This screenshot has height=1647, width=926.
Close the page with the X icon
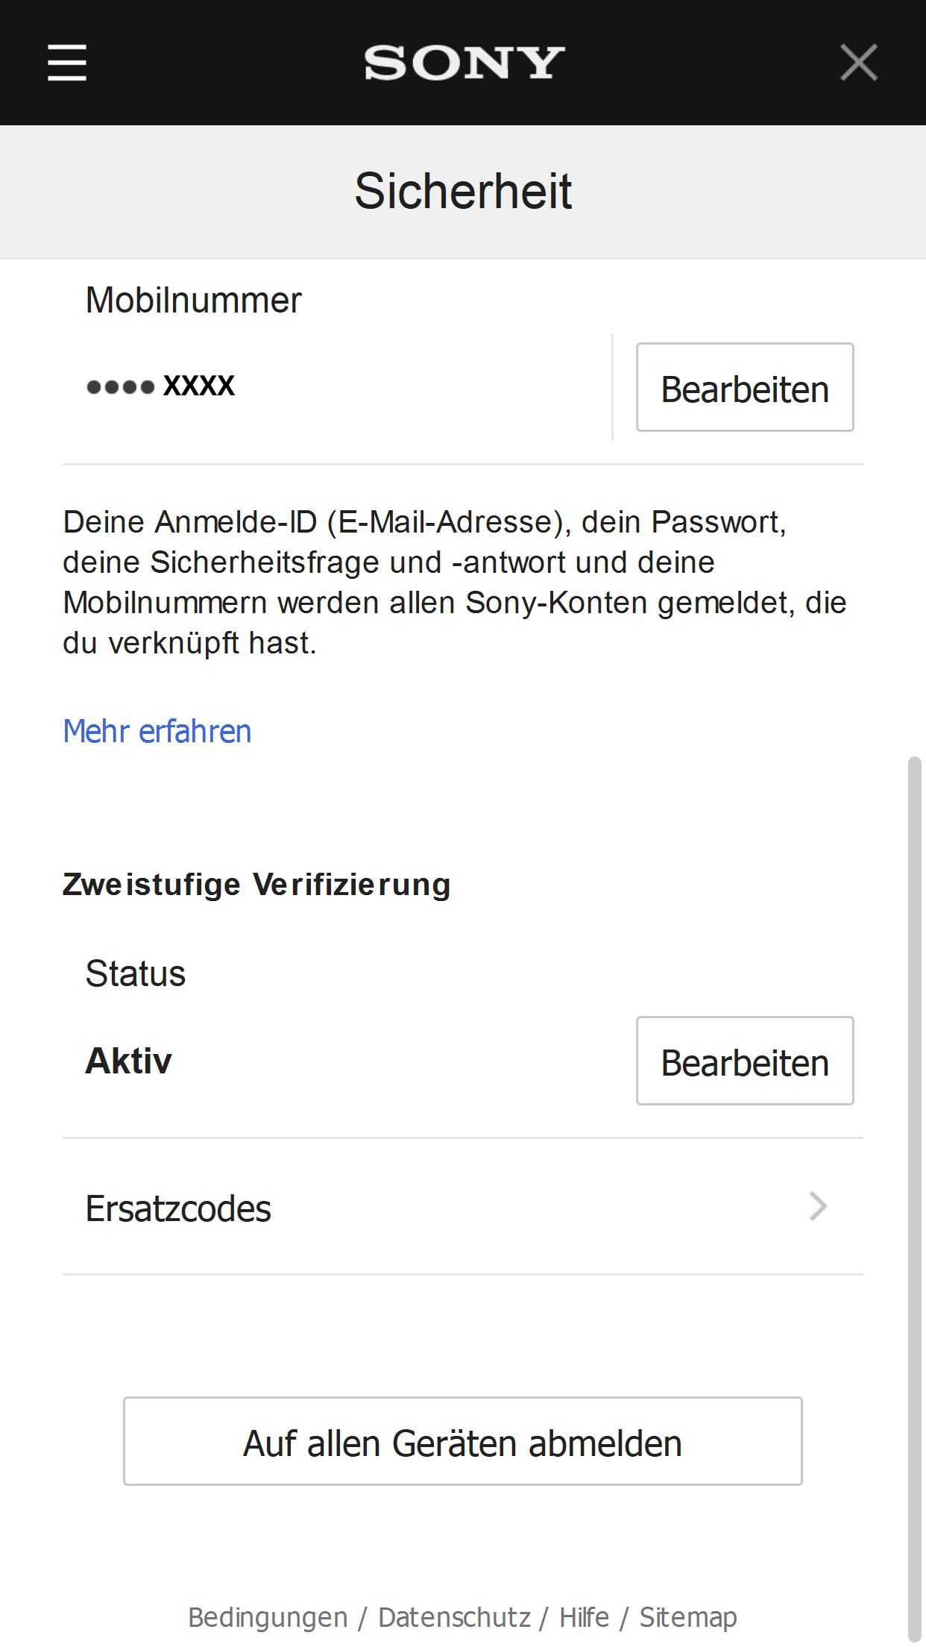pyautogui.click(x=859, y=63)
